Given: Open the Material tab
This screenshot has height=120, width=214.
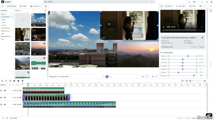Looking at the screenshot, I should tap(12, 6).
